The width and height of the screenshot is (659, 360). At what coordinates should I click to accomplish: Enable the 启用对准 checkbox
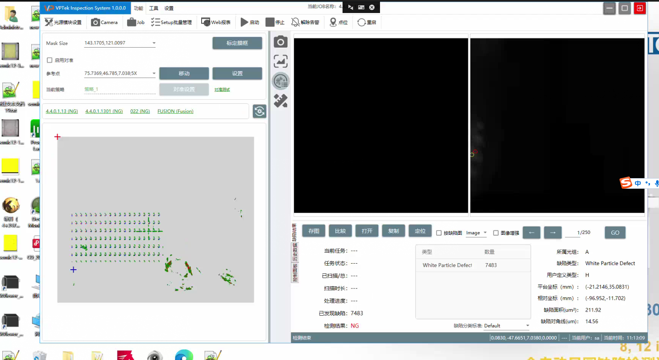[50, 60]
